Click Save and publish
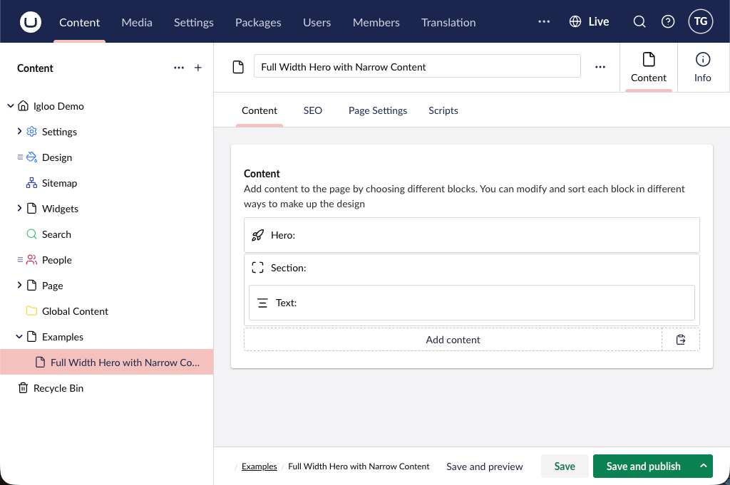This screenshot has width=730, height=485. [644, 466]
